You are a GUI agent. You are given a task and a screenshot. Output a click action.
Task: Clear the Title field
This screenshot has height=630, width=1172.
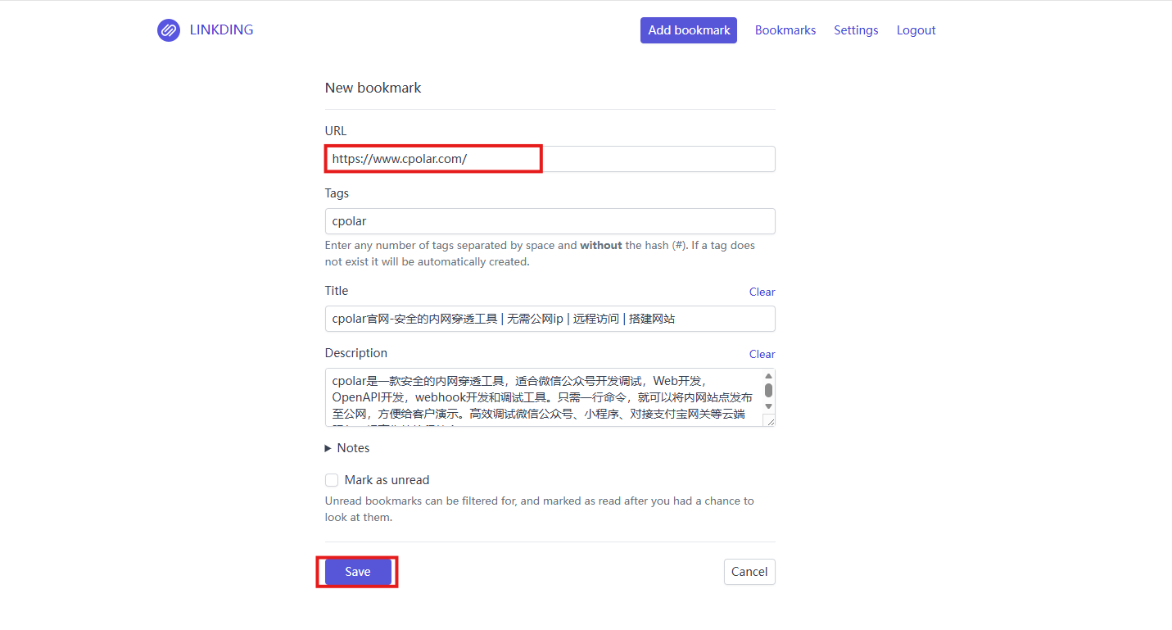pyautogui.click(x=762, y=292)
